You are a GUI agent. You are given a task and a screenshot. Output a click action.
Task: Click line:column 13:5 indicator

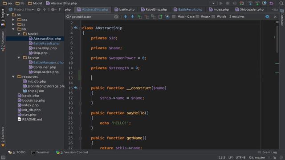click(x=222, y=158)
